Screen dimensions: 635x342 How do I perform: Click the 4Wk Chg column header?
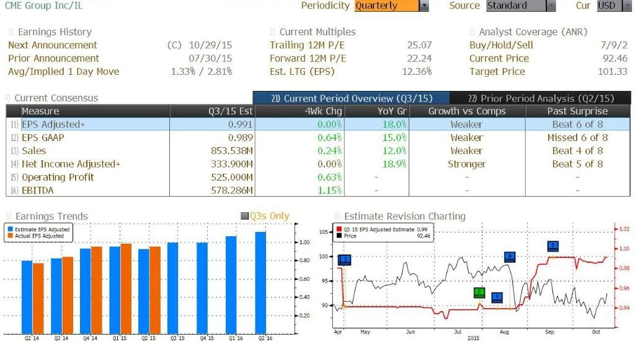pos(300,111)
